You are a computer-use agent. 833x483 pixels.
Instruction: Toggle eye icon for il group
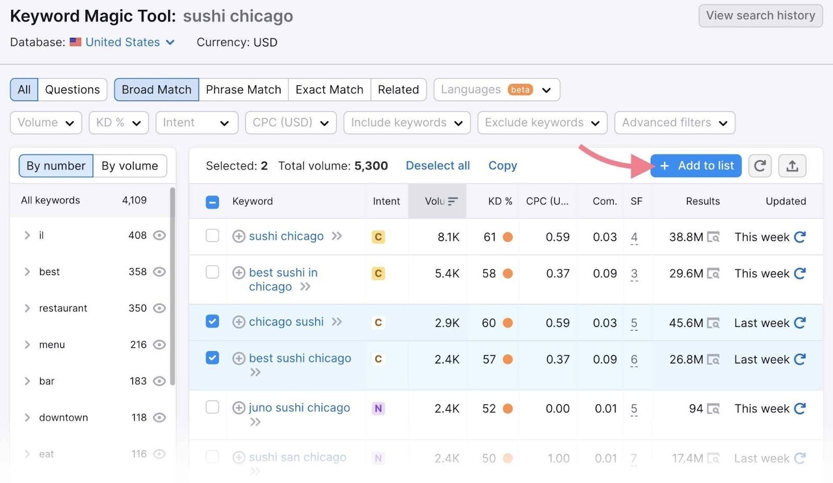[x=159, y=236]
